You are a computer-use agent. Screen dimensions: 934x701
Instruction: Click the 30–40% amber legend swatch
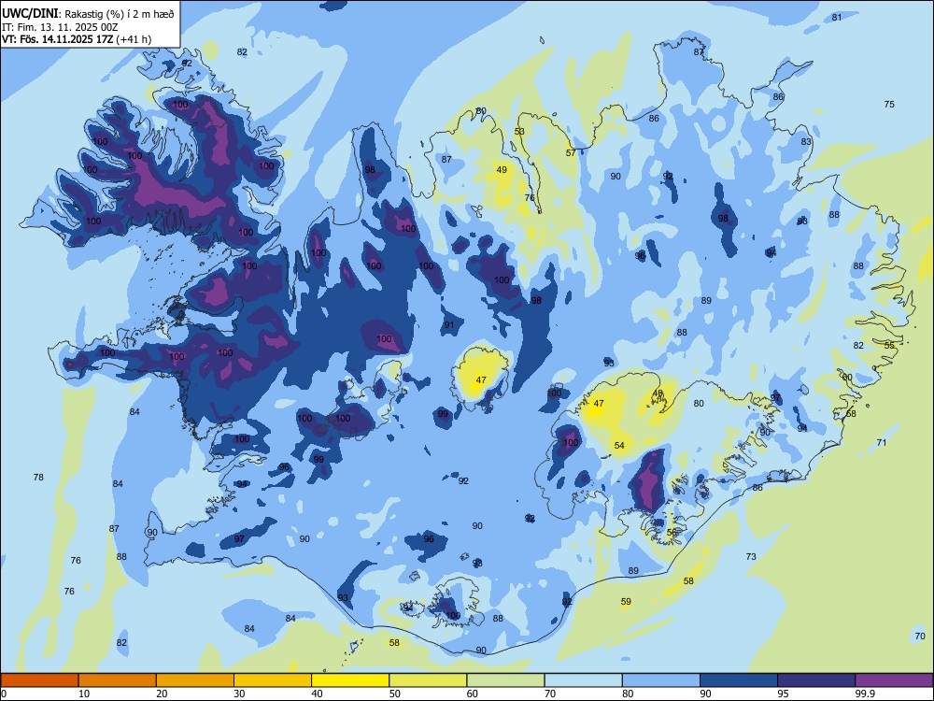pos(273,680)
